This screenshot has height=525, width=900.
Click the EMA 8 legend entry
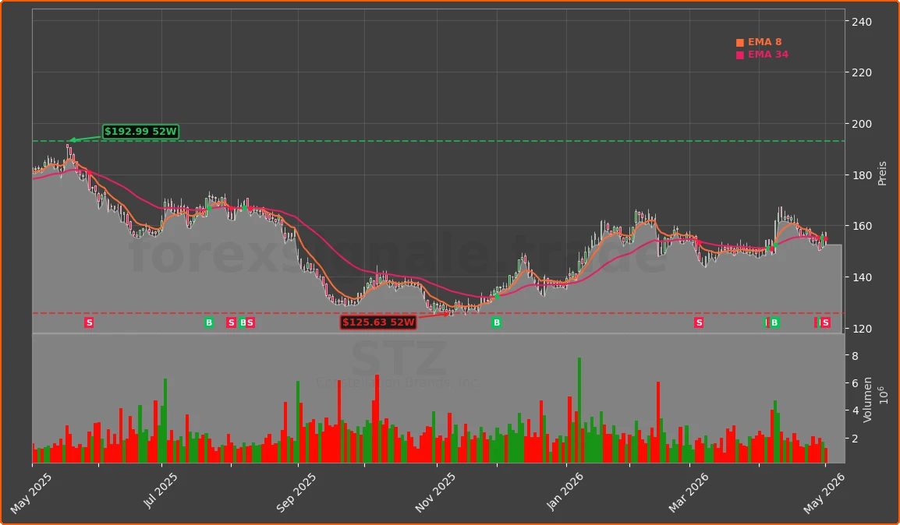(x=758, y=42)
